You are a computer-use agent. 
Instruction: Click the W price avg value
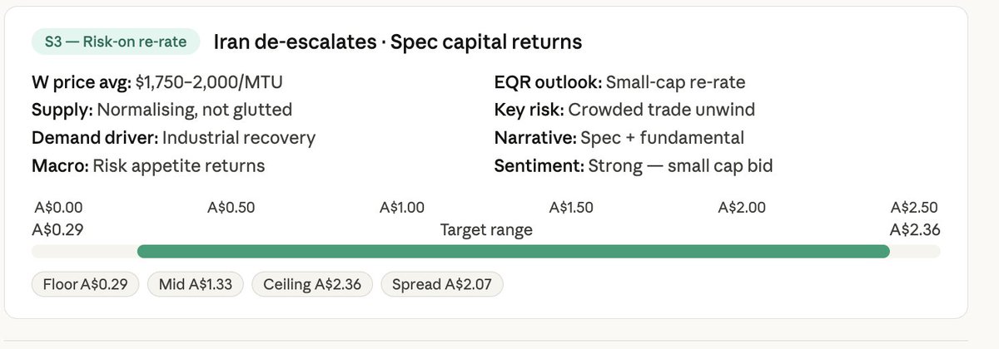(215, 82)
